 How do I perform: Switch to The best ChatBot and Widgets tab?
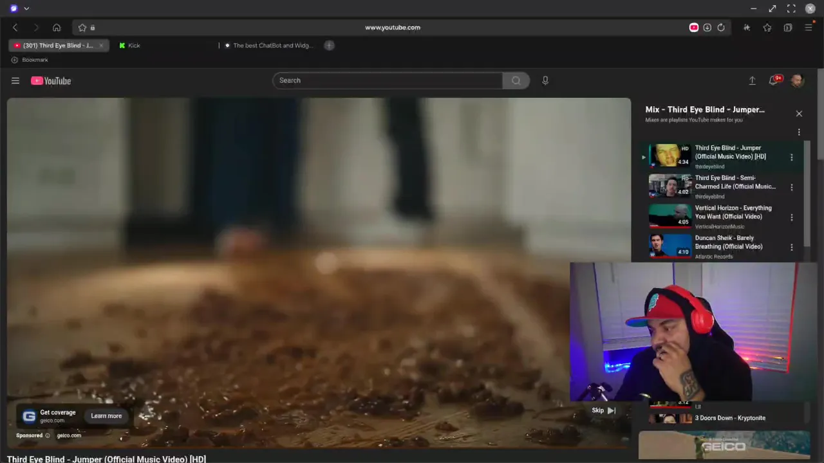(x=273, y=46)
